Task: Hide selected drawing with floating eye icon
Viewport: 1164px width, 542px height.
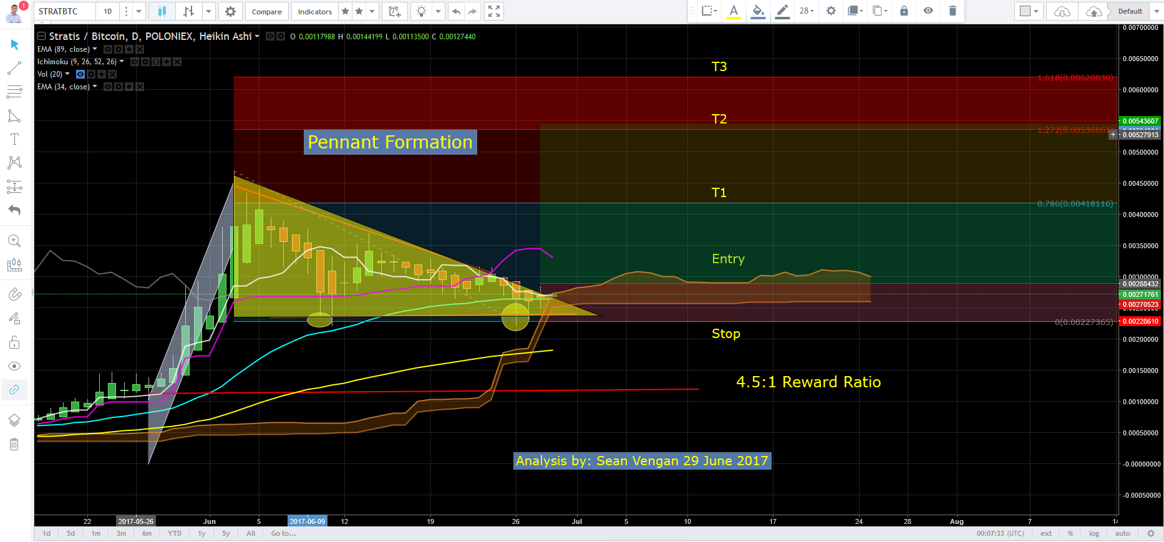Action: [928, 11]
